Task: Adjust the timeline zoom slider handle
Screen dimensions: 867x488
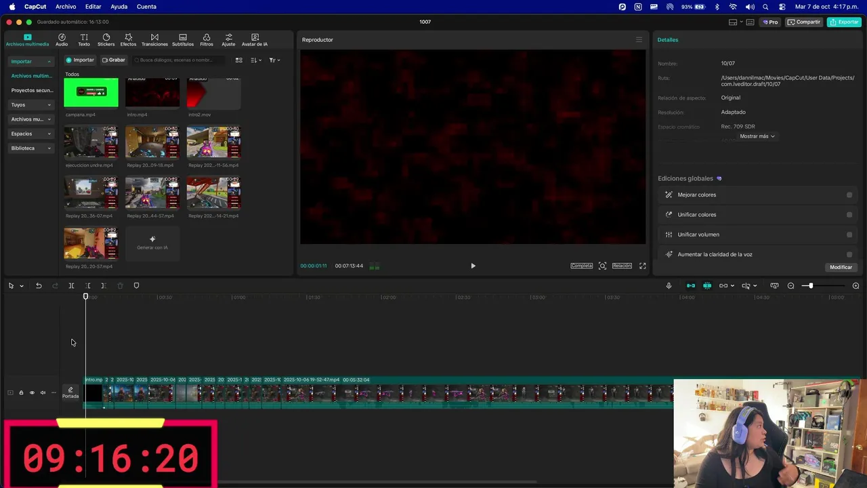Action: tap(810, 286)
